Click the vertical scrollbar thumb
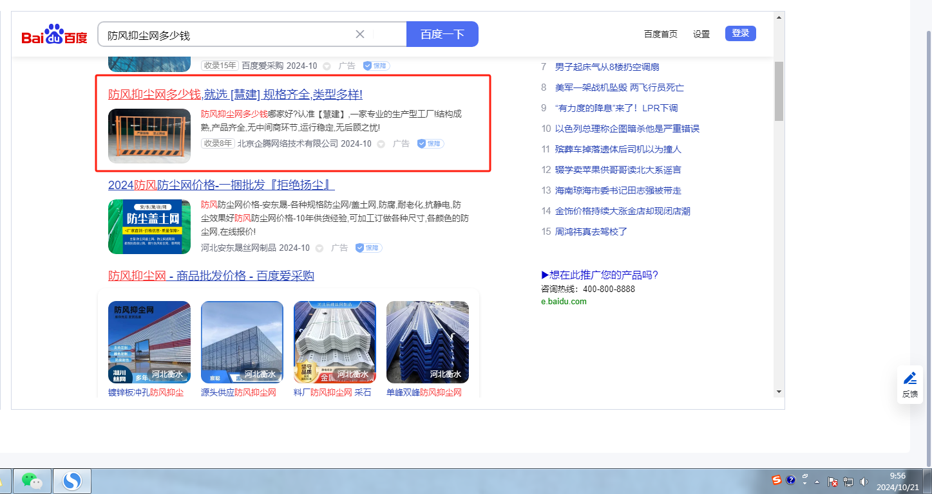Screen dimensions: 932x494 (x=779, y=91)
